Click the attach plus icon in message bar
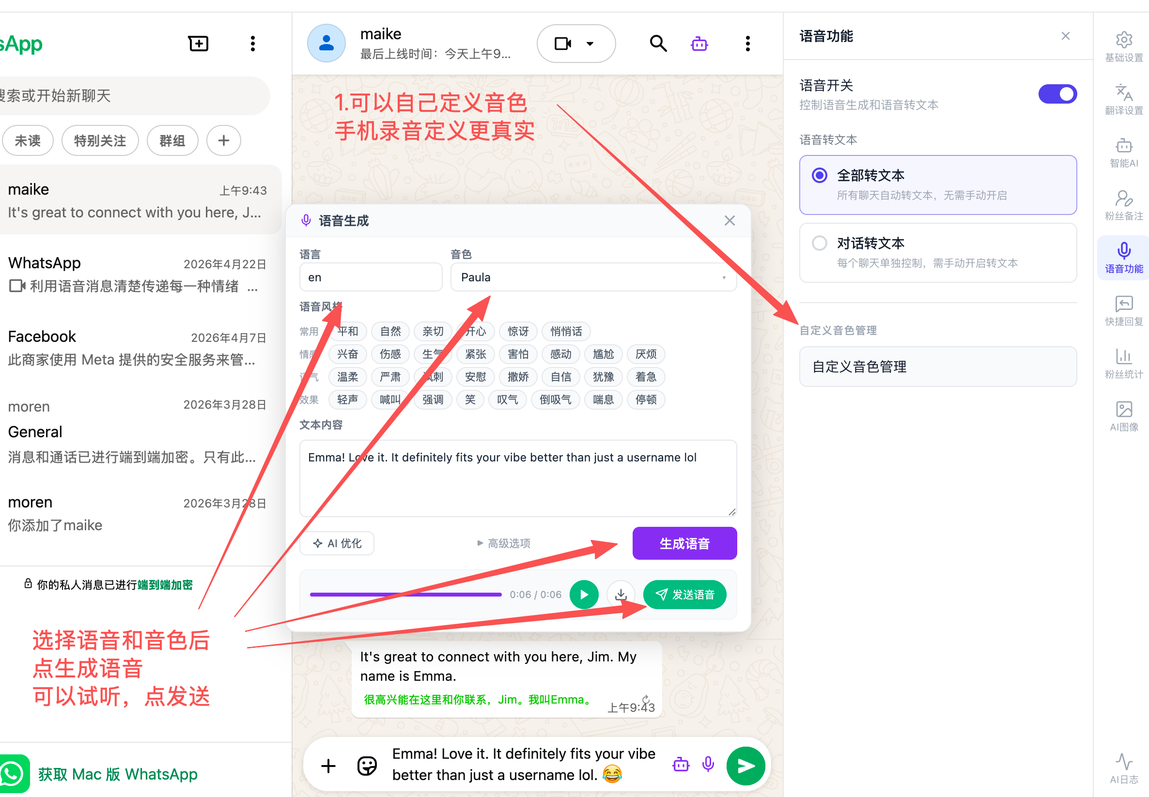 [328, 766]
